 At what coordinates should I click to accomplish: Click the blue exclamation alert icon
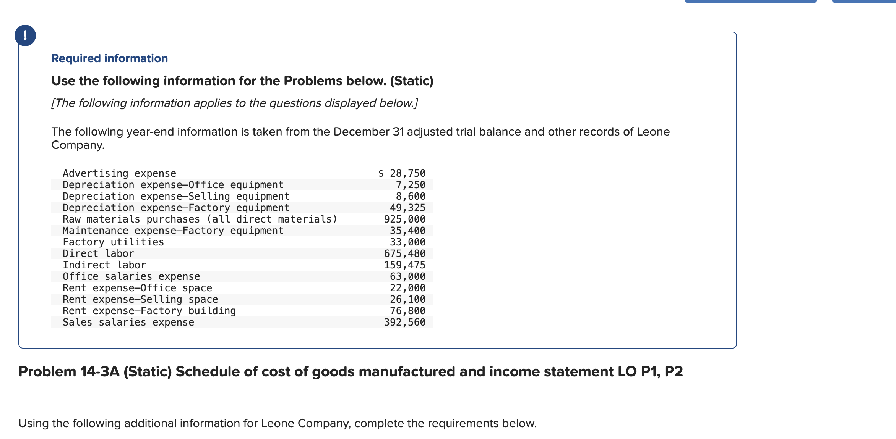[x=25, y=35]
